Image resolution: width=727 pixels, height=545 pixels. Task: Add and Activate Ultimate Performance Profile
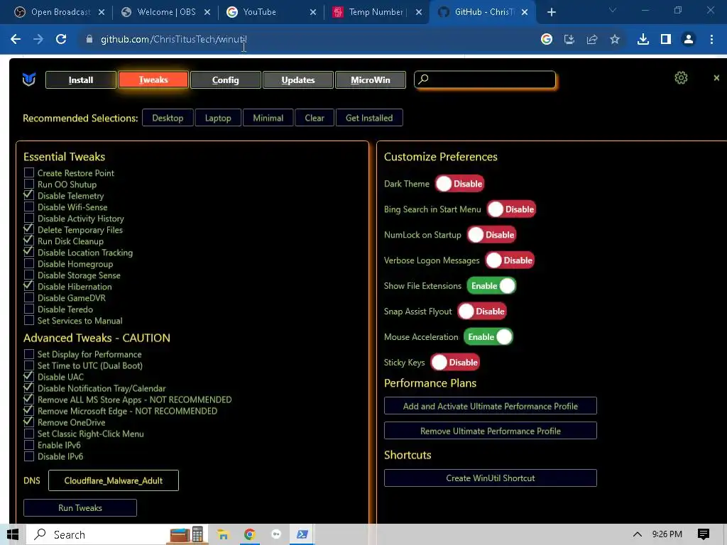coord(490,406)
